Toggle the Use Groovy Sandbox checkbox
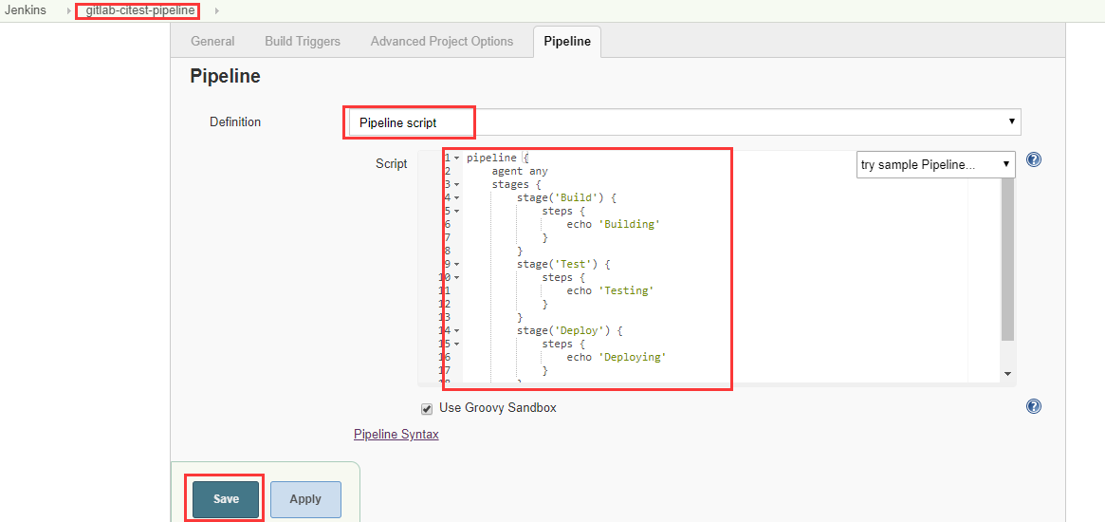The width and height of the screenshot is (1105, 522). [427, 408]
